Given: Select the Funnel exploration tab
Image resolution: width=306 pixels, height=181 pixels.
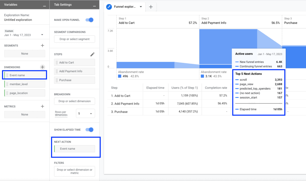Looking at the screenshot, I should (x=125, y=7).
